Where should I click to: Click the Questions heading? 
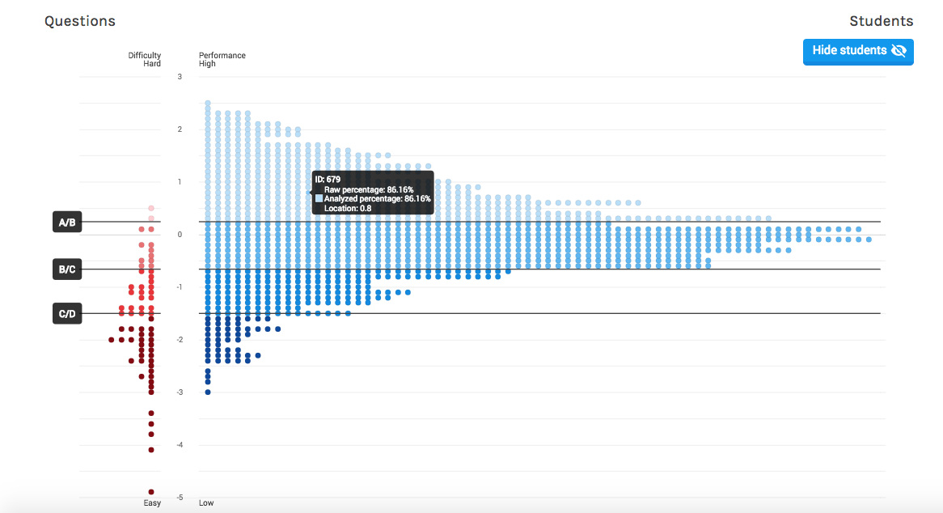(80, 21)
